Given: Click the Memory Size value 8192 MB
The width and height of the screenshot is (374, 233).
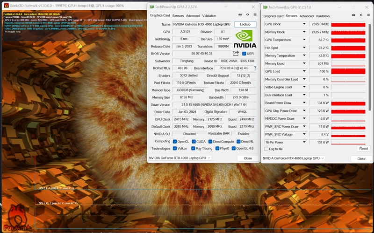Looking at the screenshot, I should pyautogui.click(x=186, y=97).
